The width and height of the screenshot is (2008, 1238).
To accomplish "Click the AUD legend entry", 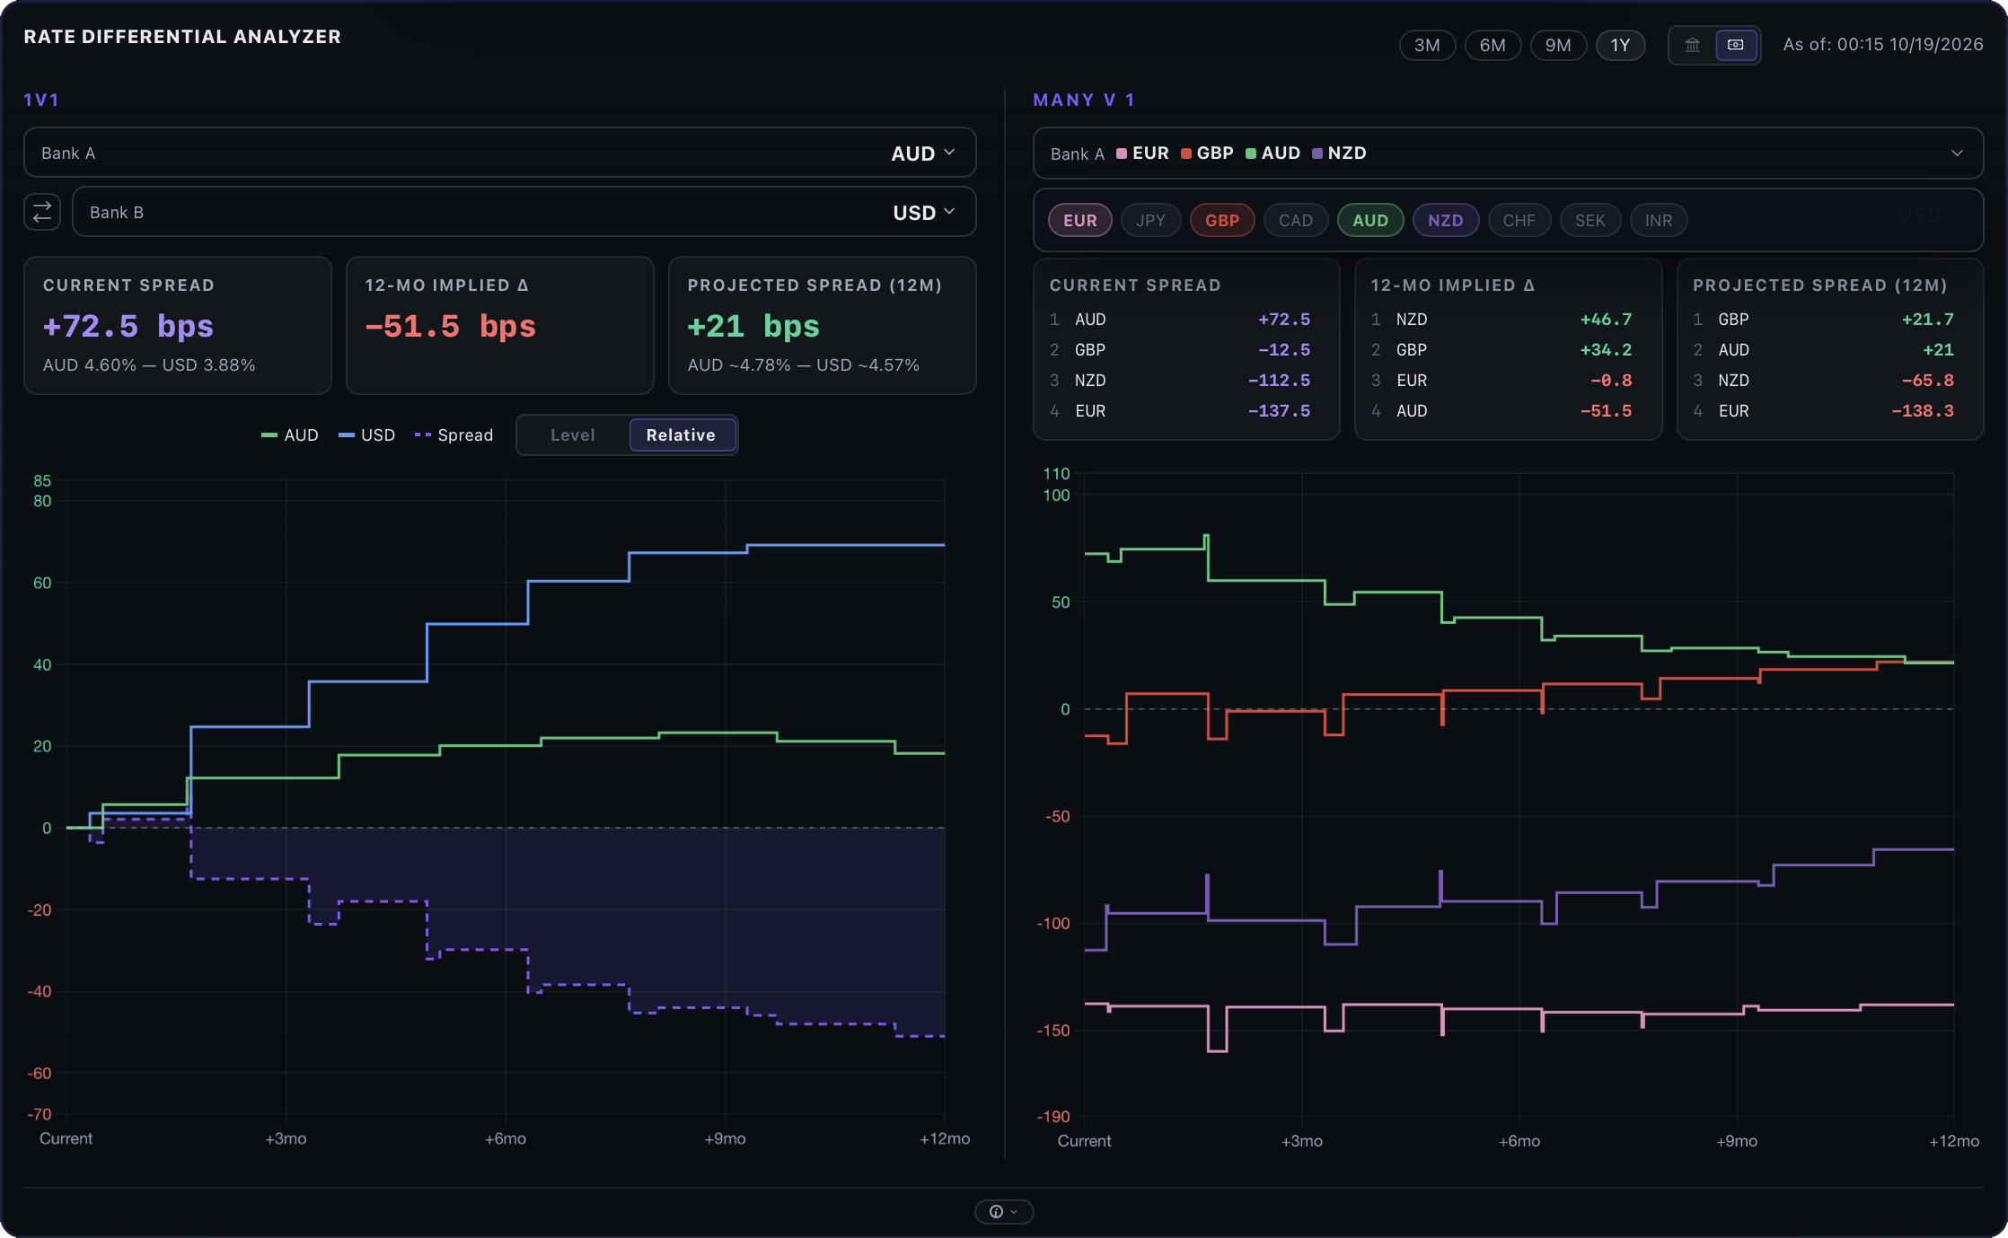I will (289, 435).
